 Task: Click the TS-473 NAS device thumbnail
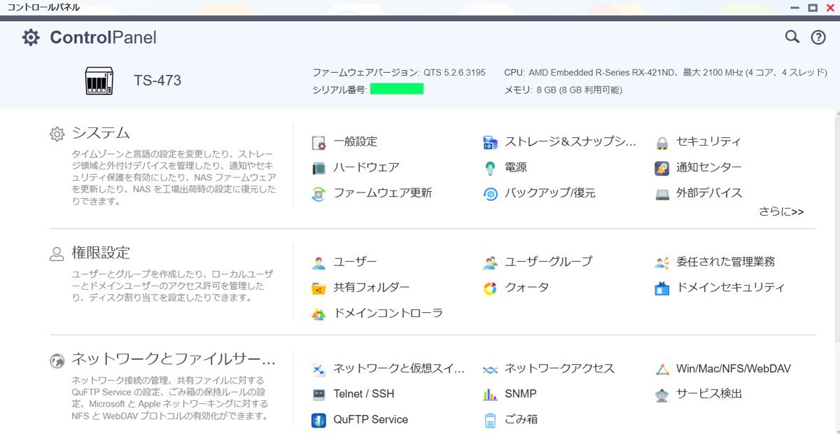tap(99, 81)
